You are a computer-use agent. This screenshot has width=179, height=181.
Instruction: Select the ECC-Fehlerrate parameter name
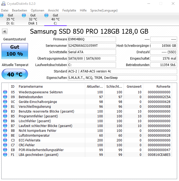(29, 140)
